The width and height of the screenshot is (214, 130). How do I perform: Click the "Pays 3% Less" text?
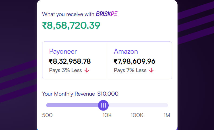point(65,70)
